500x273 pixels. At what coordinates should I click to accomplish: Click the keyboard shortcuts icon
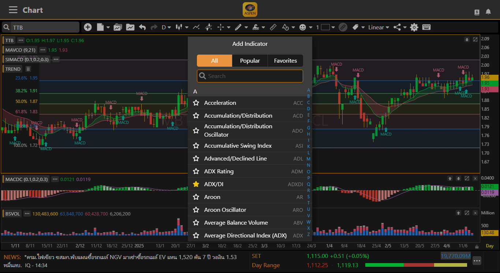click(426, 27)
